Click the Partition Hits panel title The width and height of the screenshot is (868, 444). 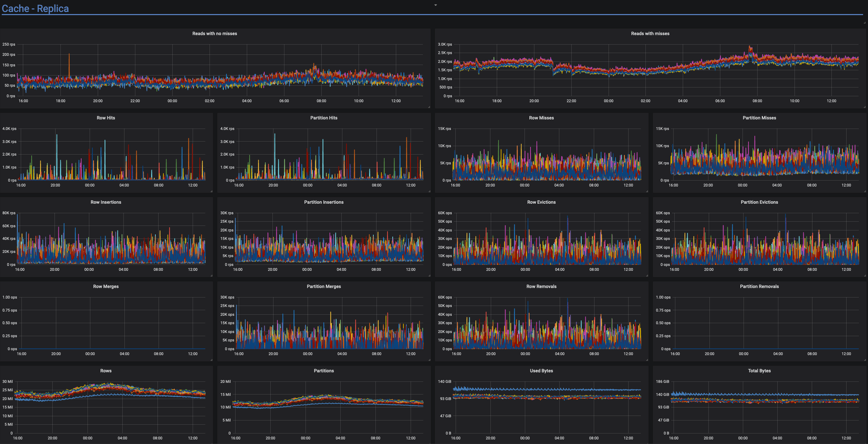[x=324, y=118]
